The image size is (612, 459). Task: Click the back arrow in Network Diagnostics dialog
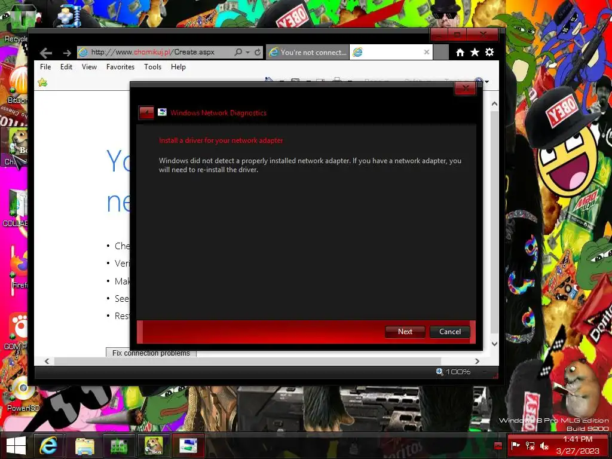(146, 113)
